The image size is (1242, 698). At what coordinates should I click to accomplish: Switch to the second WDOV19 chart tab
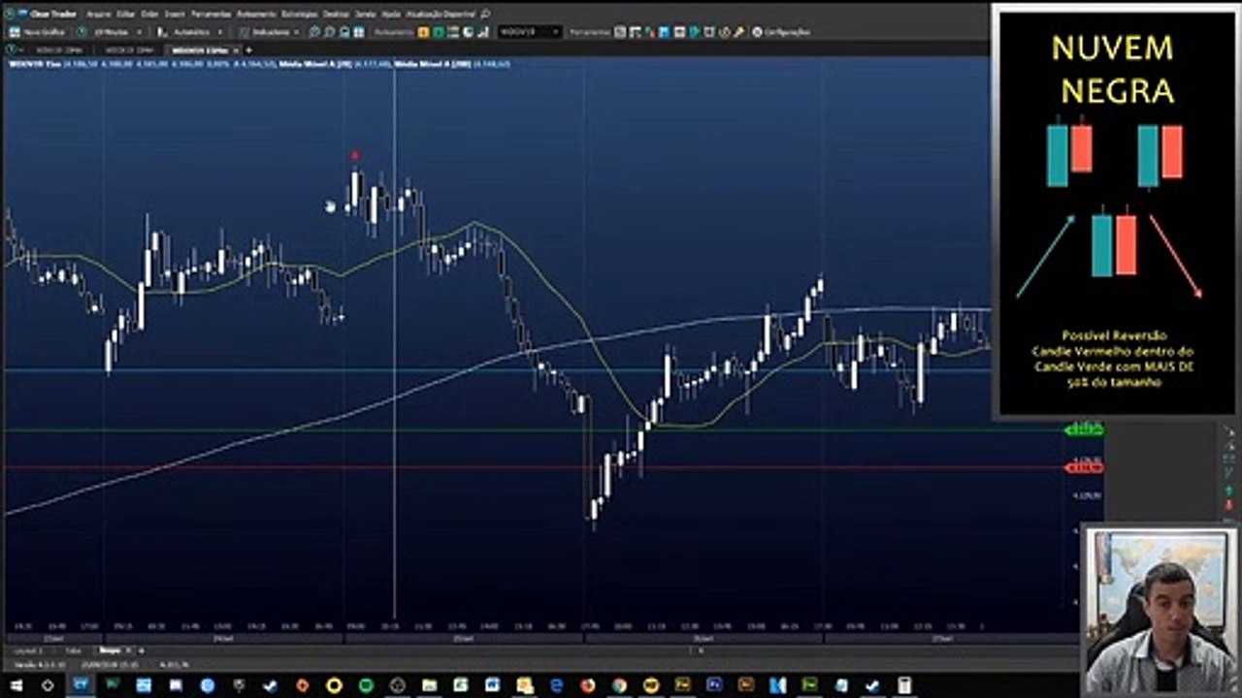pyautogui.click(x=129, y=49)
